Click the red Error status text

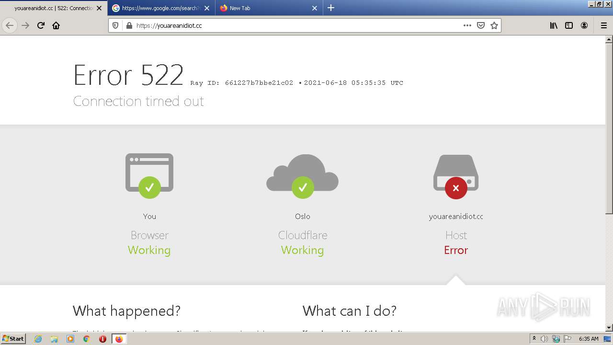click(x=456, y=250)
